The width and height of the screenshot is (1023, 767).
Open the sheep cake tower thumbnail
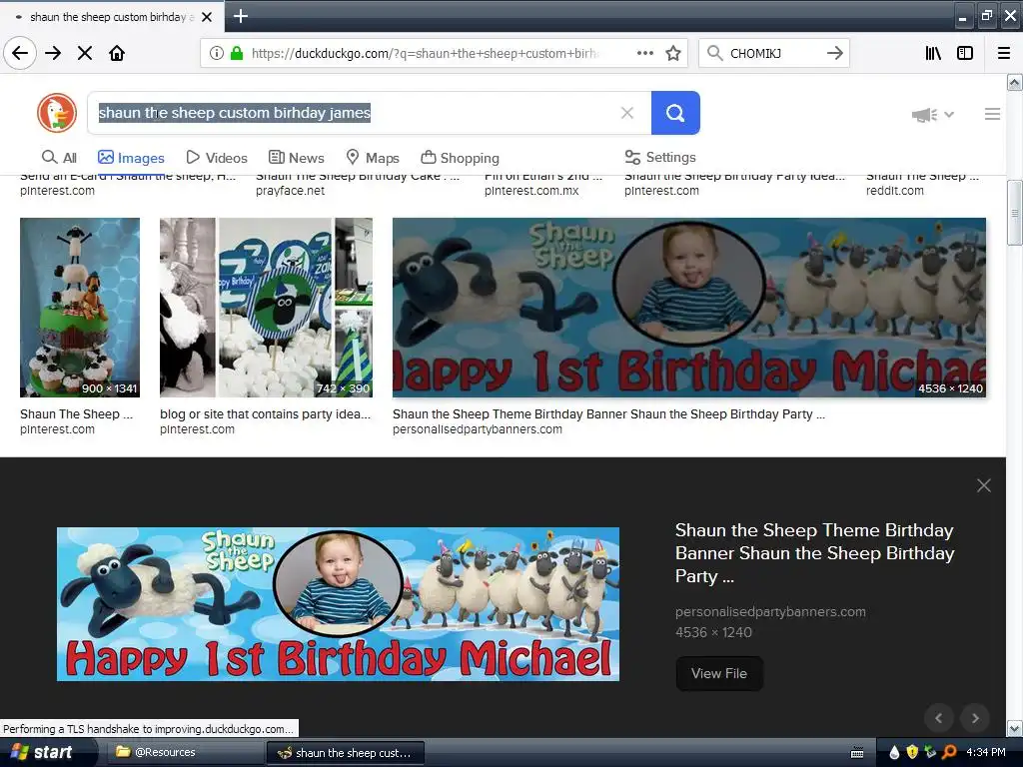coord(80,308)
